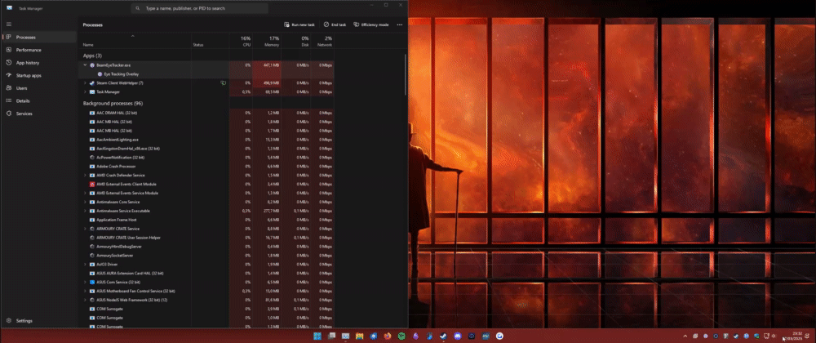Switch to the Performance page
Screen dimensions: 816x343
[39, 50]
